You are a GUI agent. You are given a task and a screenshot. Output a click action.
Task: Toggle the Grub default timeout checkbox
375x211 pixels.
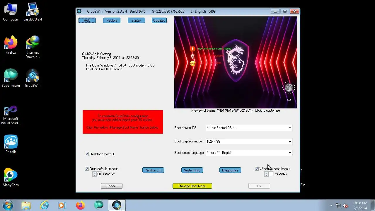pos(87,169)
